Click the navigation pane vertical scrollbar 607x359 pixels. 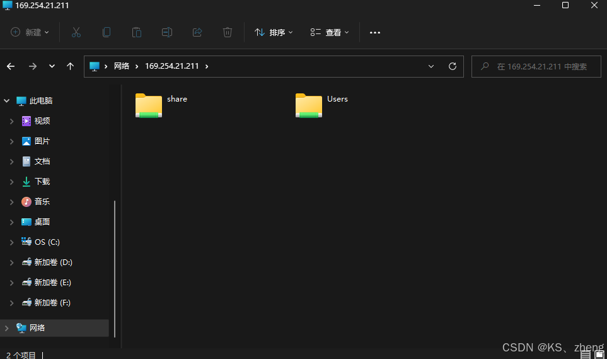tap(115, 269)
